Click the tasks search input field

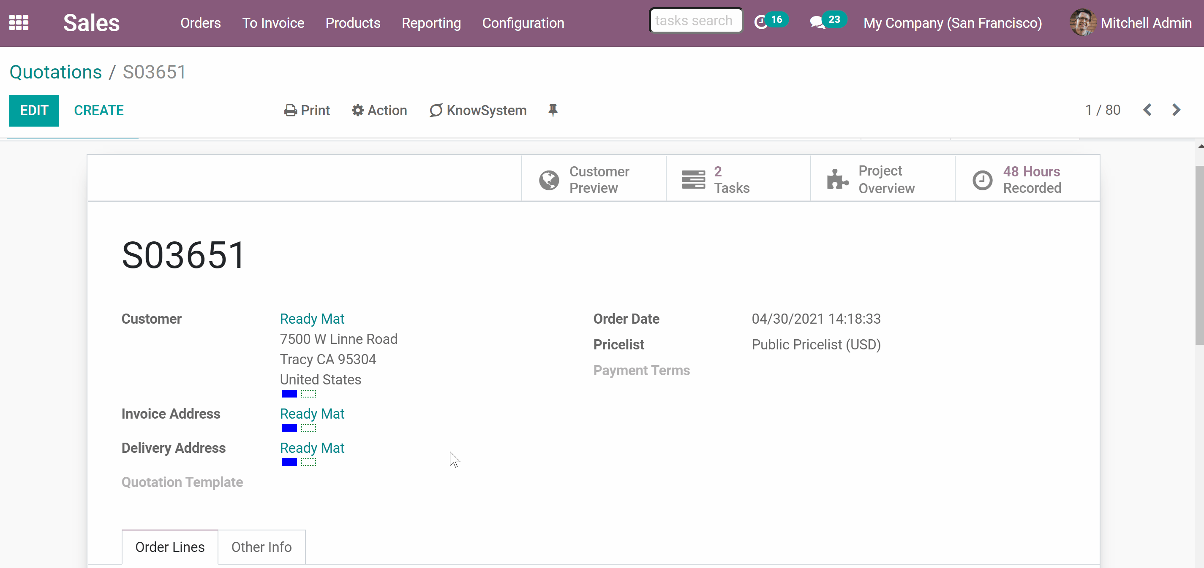coord(695,21)
